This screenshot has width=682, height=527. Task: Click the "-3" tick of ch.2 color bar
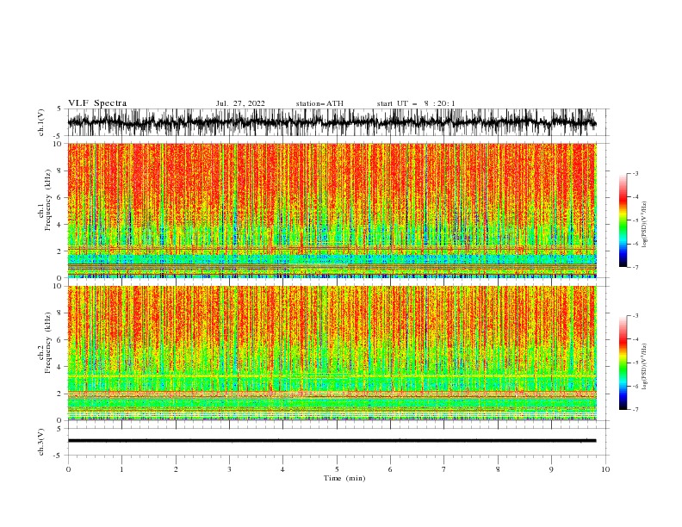(635, 316)
